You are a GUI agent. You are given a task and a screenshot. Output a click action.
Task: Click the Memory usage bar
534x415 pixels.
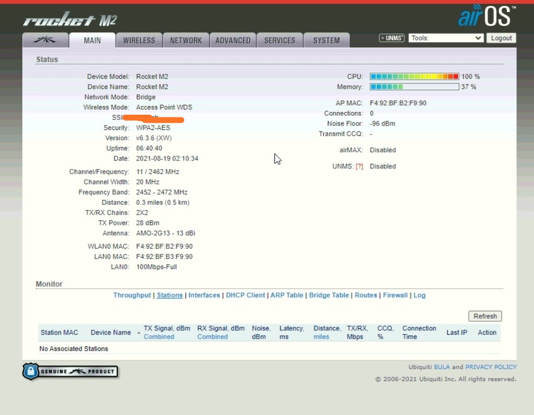[x=414, y=87]
